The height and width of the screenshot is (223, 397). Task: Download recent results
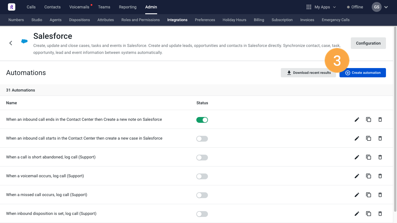pyautogui.click(x=308, y=73)
